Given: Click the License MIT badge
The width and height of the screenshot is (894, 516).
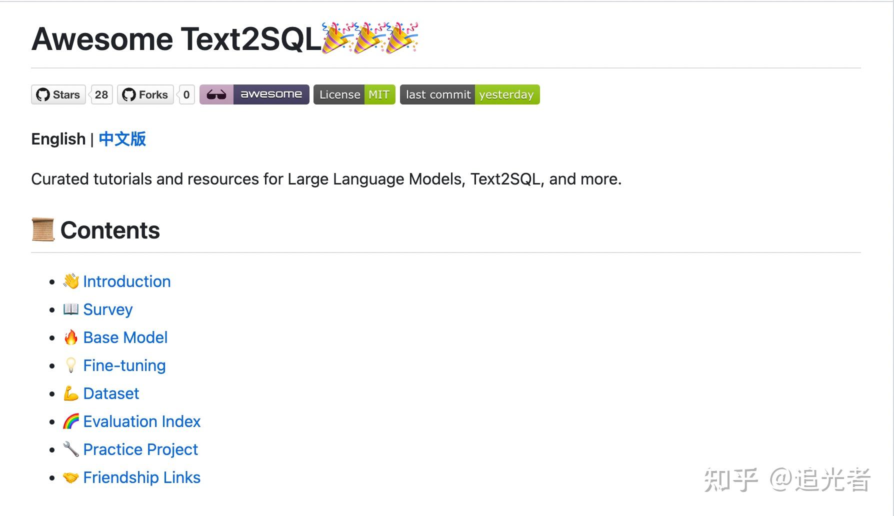Looking at the screenshot, I should point(354,94).
